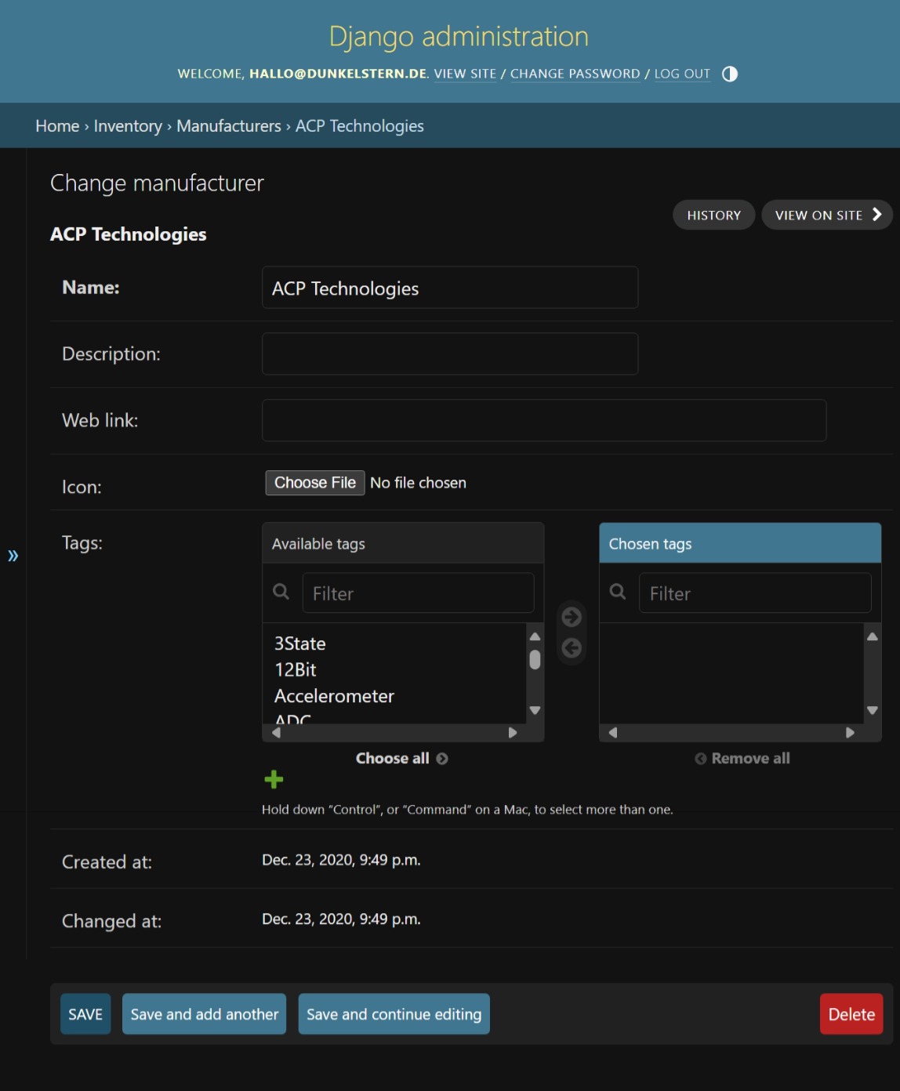This screenshot has width=900, height=1091.
Task: Open the History page
Action: click(713, 215)
